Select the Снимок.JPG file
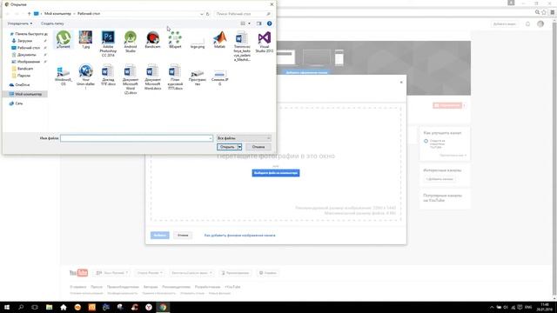This screenshot has width=557, height=313. (x=220, y=77)
